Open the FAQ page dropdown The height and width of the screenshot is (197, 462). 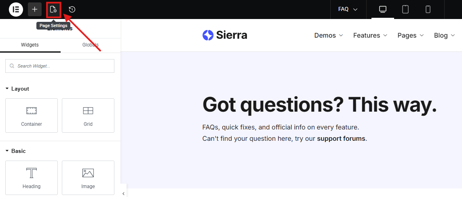(348, 9)
